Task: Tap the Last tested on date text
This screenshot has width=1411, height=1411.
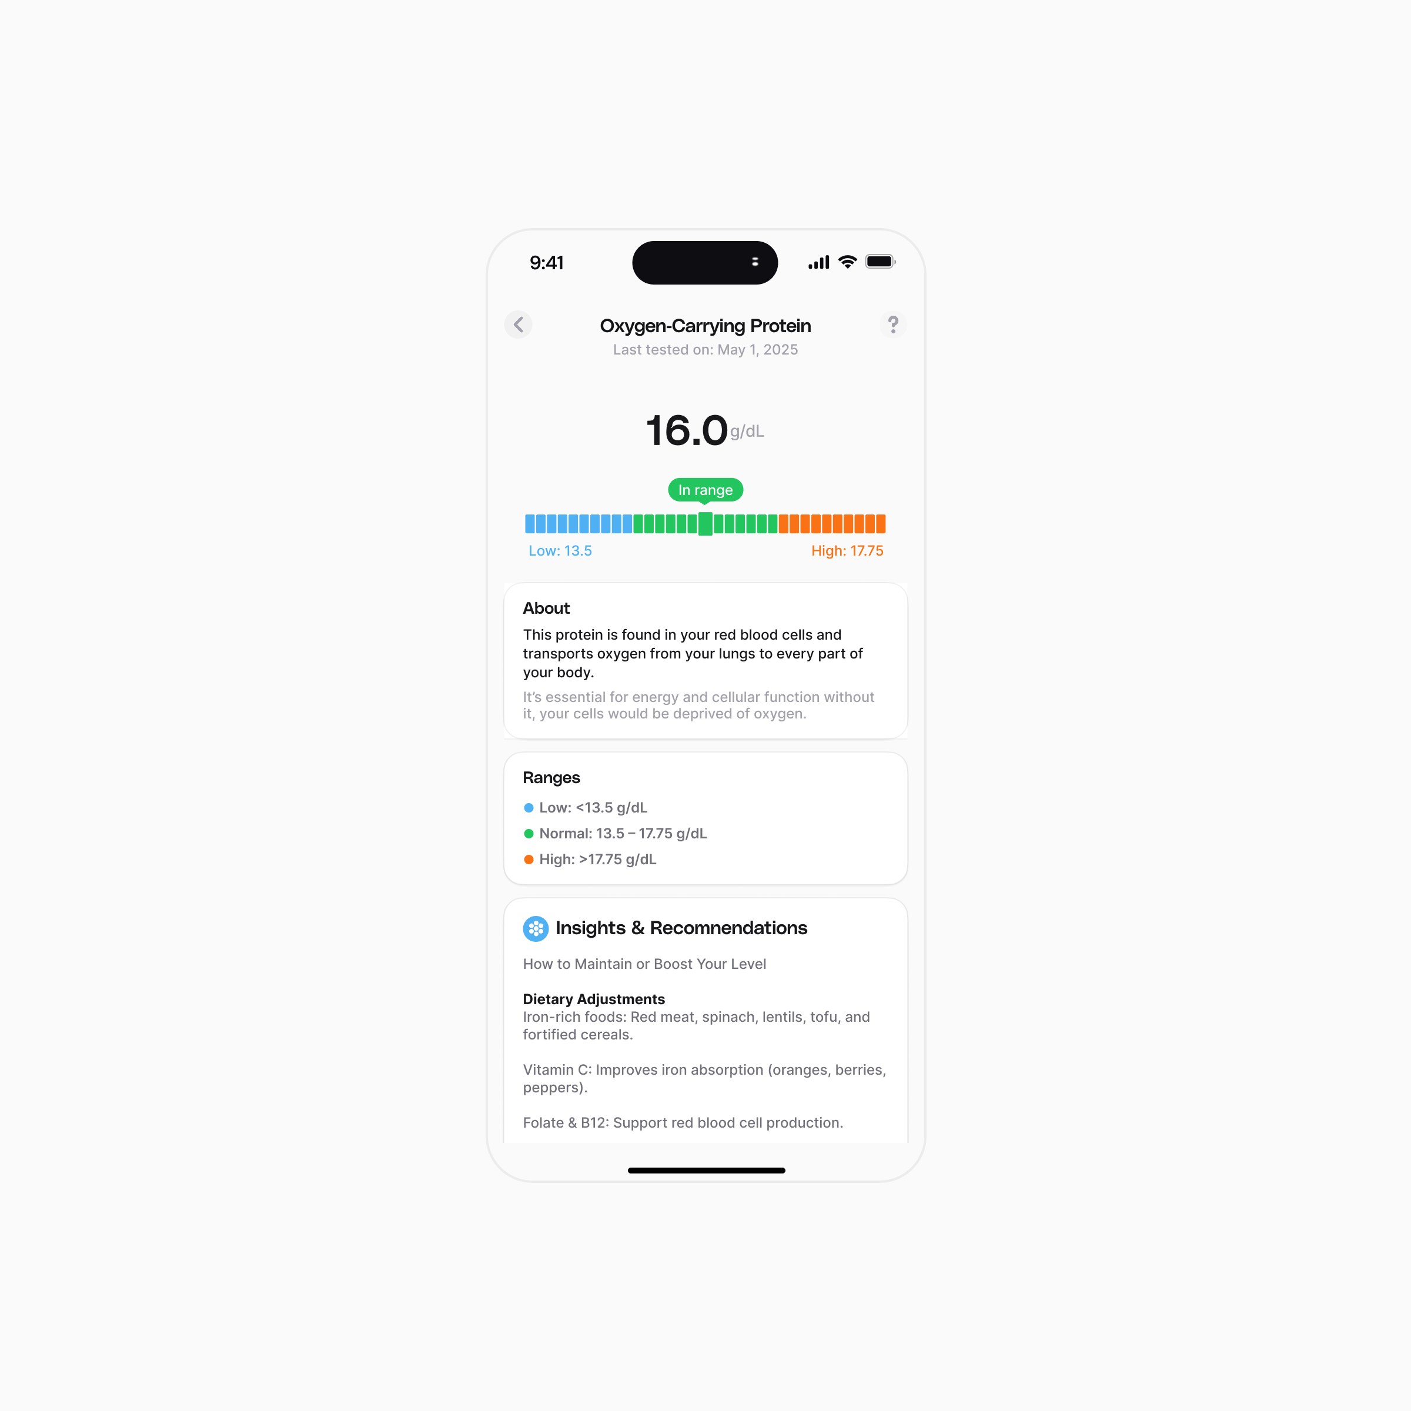Action: coord(705,350)
